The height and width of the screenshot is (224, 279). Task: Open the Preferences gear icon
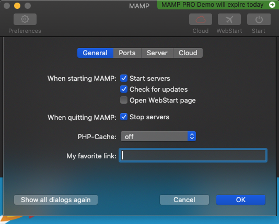click(25, 19)
